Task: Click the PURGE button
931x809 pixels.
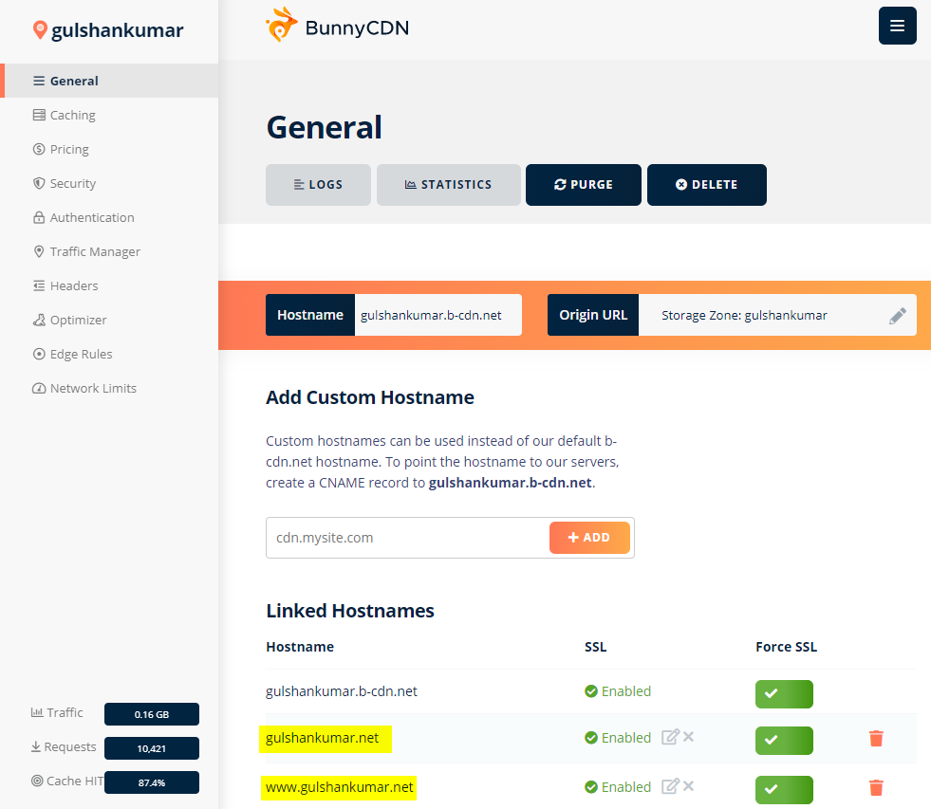Action: [x=583, y=185]
